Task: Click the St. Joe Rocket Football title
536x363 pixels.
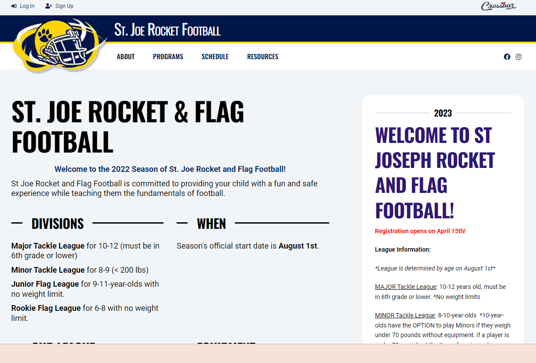Action: pyautogui.click(x=167, y=30)
